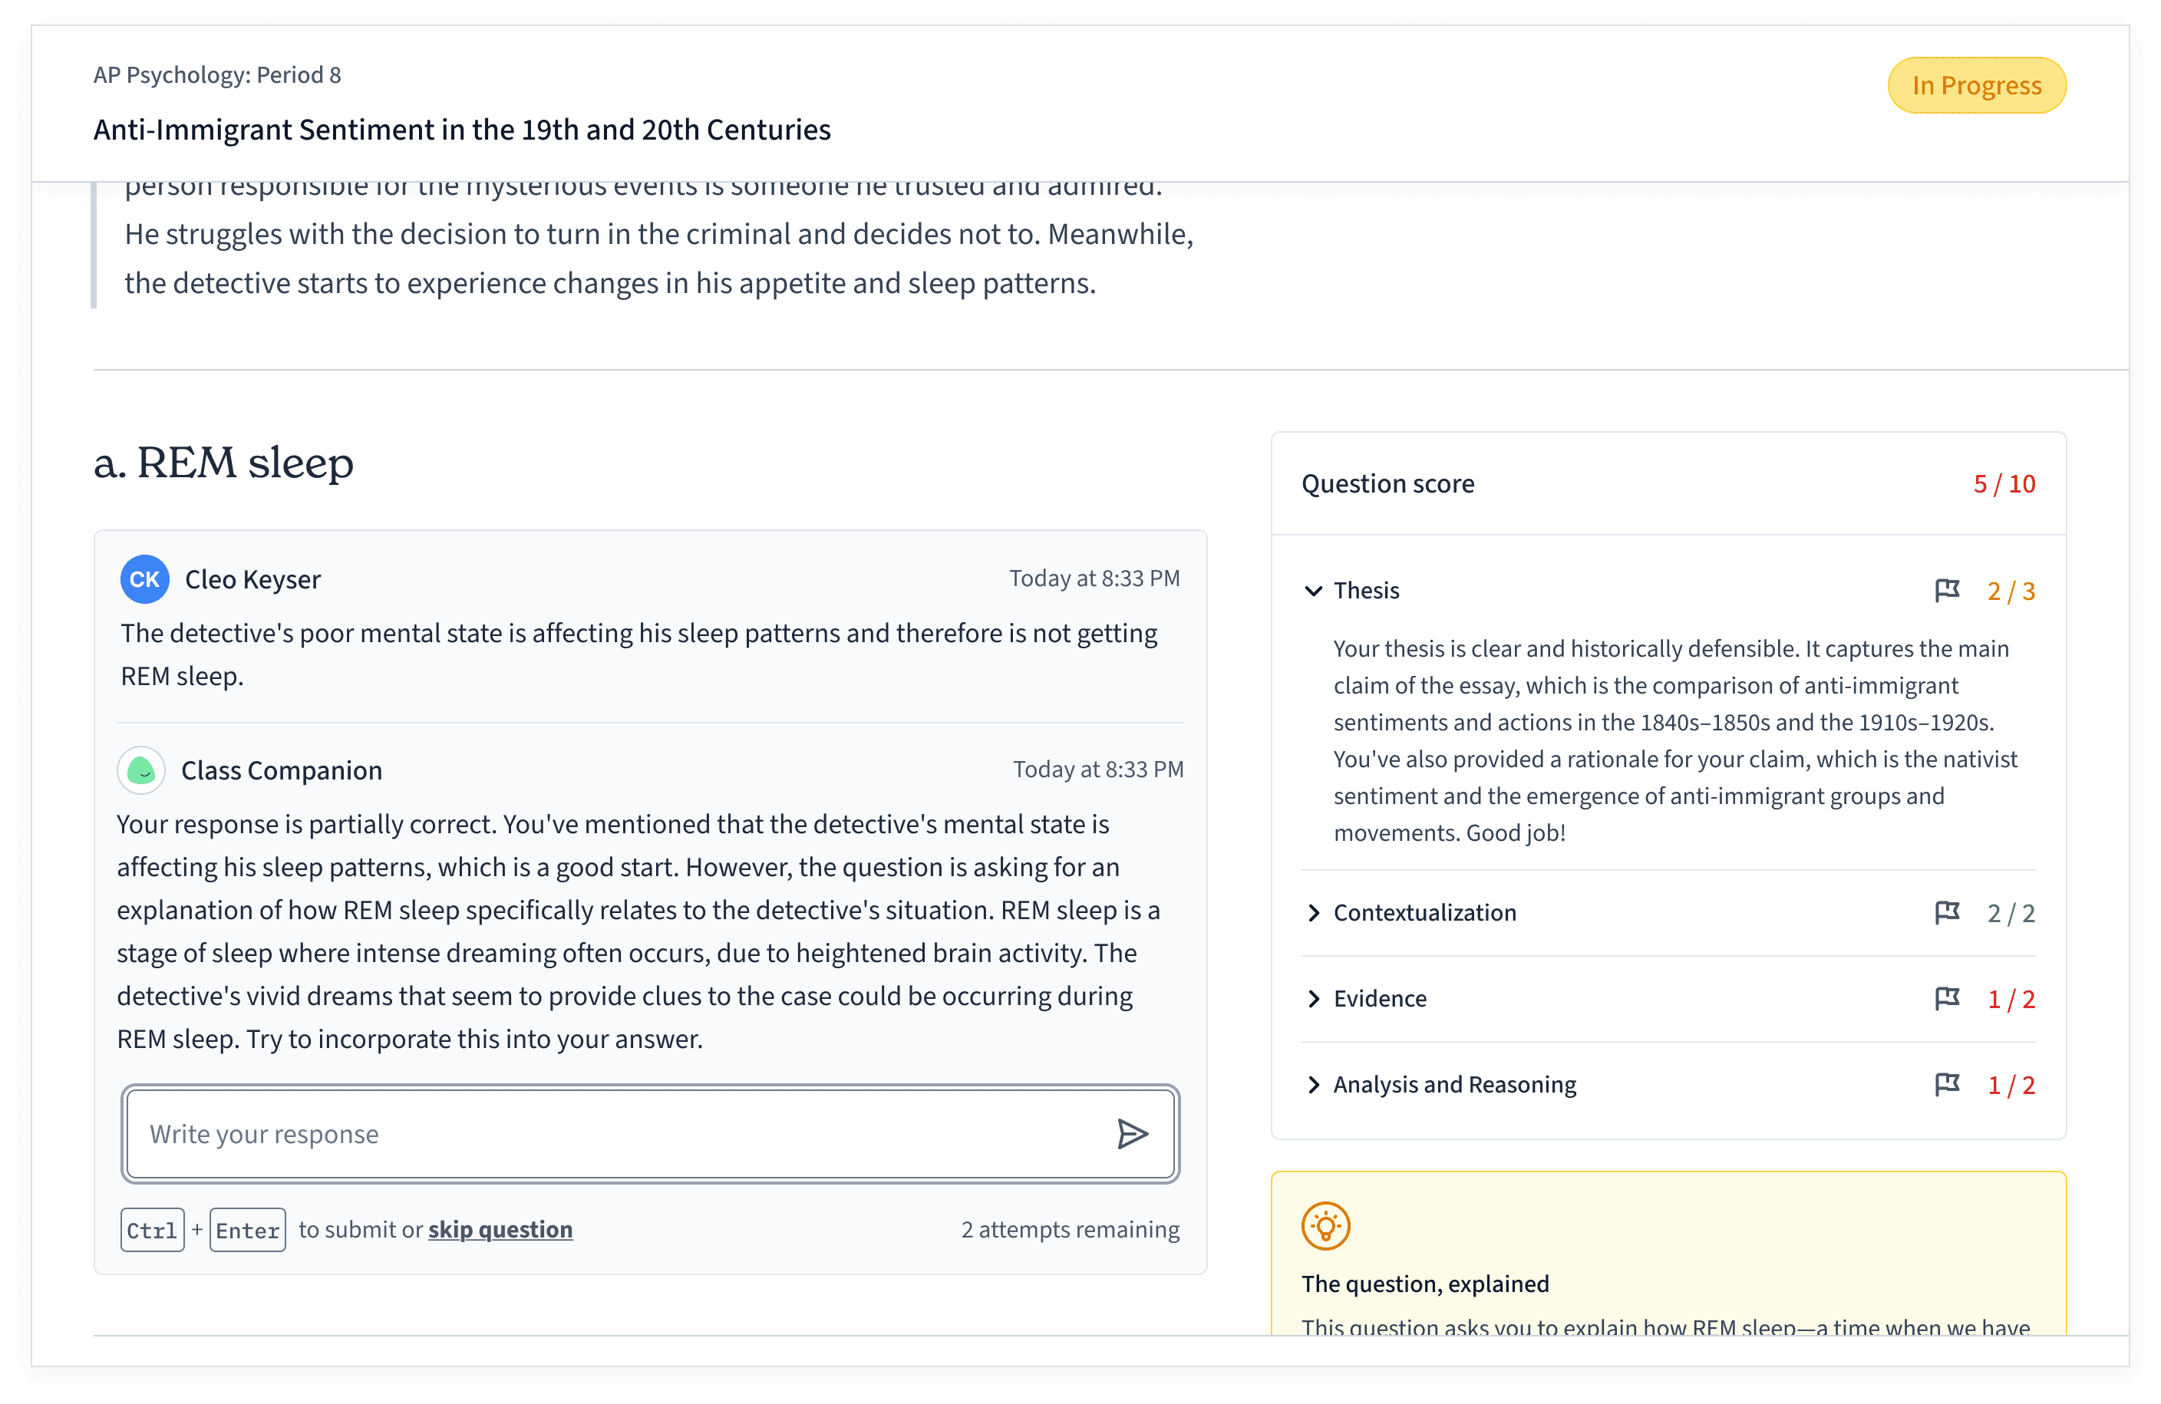Collapse the Thesis section chevron
The width and height of the screenshot is (2161, 1404).
click(1313, 591)
